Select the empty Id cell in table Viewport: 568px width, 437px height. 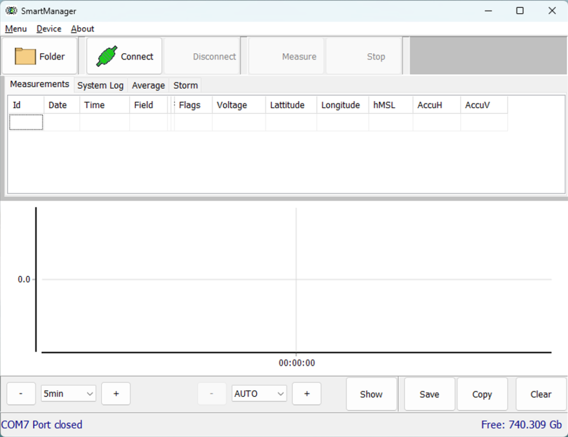(26, 122)
